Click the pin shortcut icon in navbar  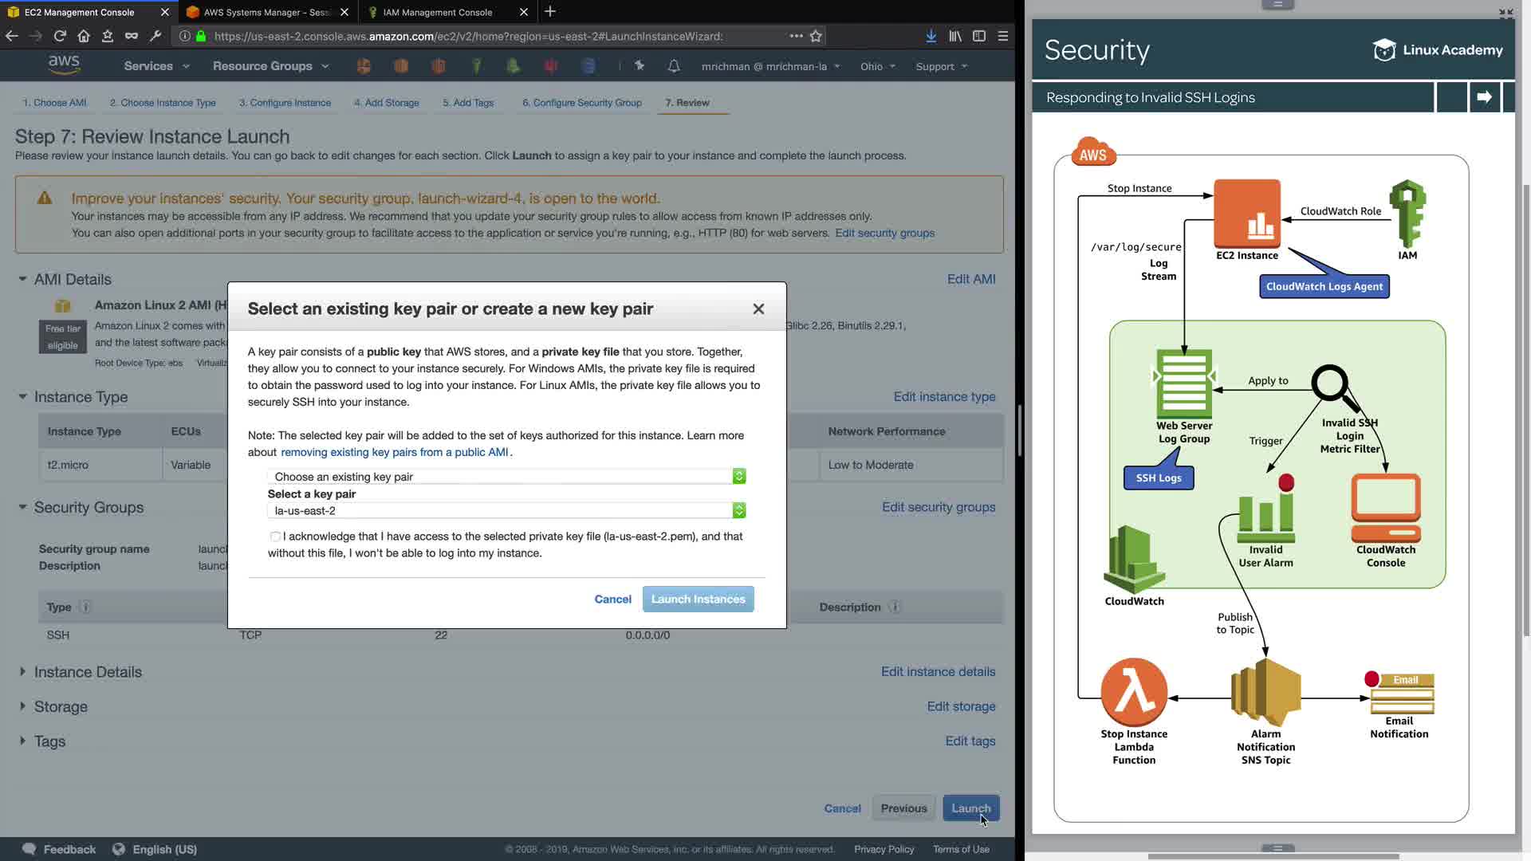(640, 66)
